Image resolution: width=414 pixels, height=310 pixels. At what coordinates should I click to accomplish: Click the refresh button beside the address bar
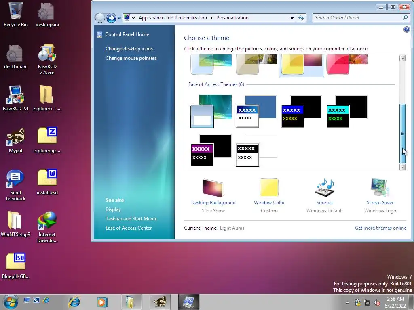pyautogui.click(x=301, y=18)
